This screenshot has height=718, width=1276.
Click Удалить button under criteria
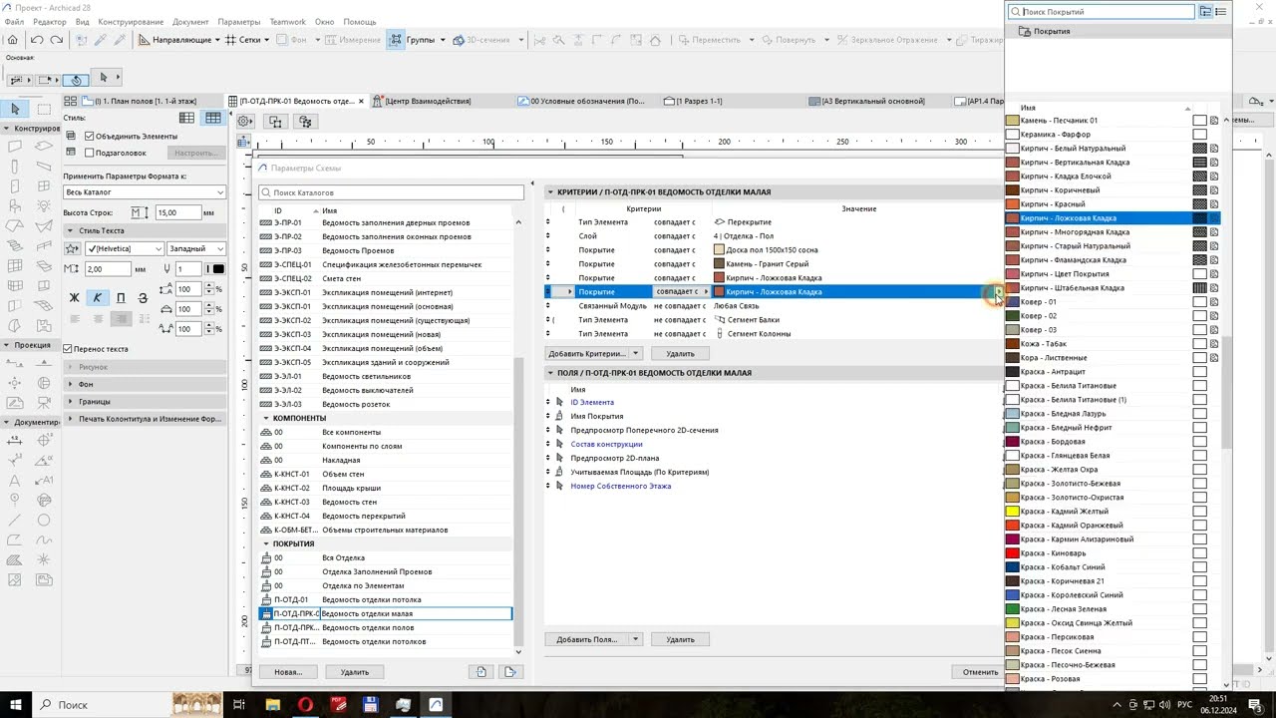click(680, 354)
